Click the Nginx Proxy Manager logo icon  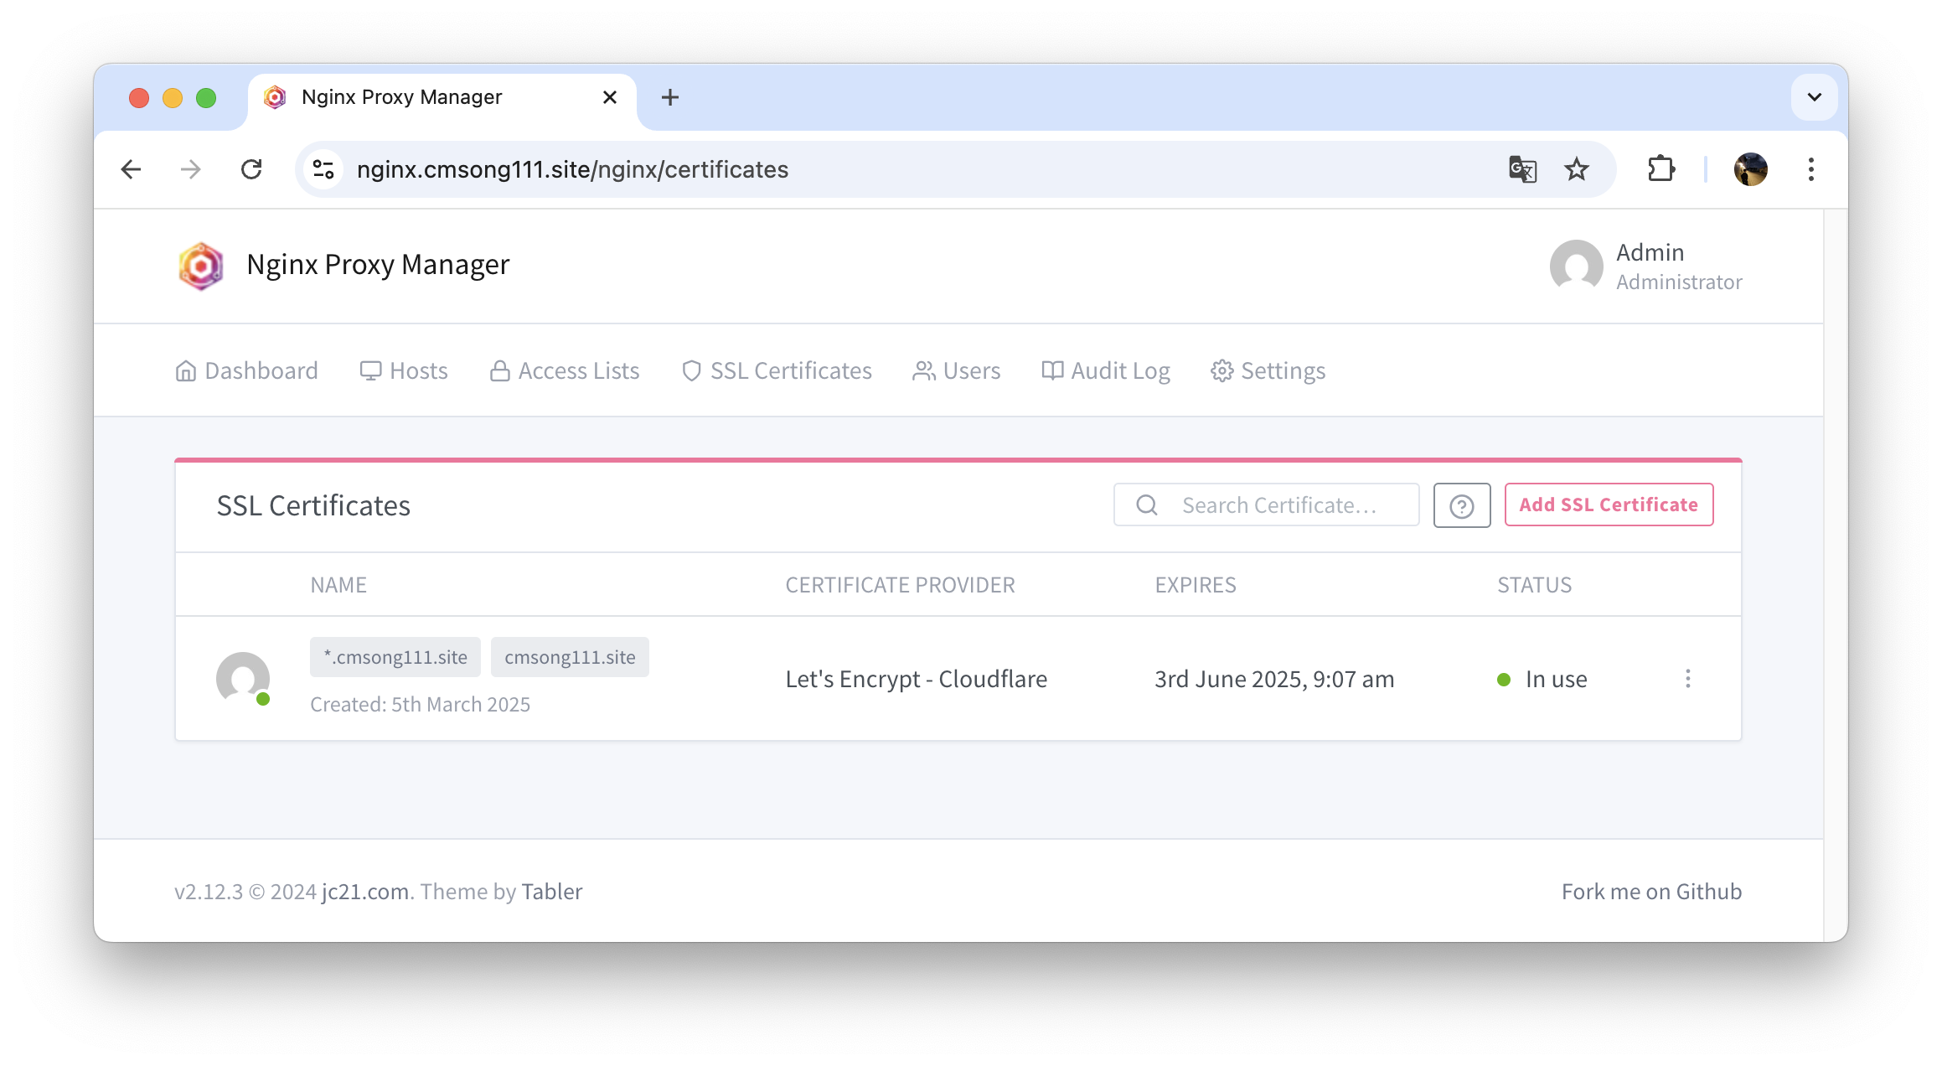pyautogui.click(x=201, y=266)
